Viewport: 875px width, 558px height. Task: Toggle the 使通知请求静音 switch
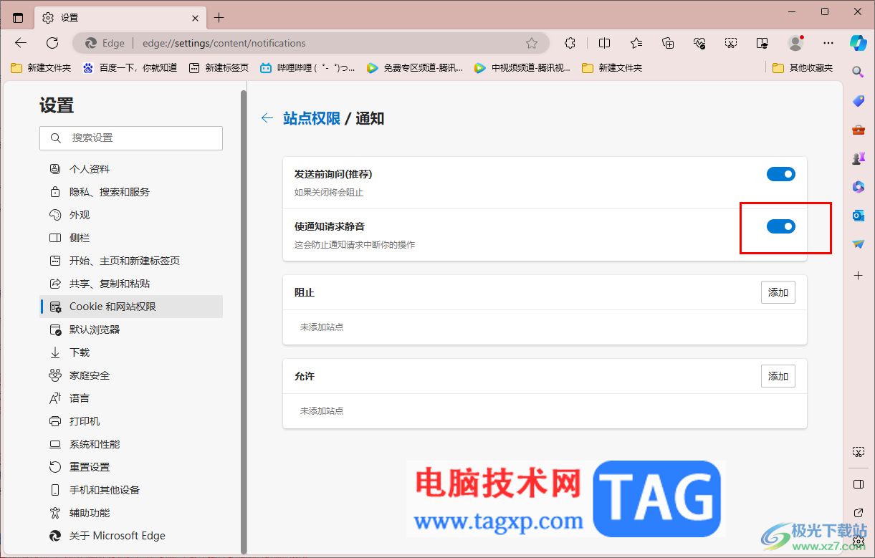[x=781, y=226]
